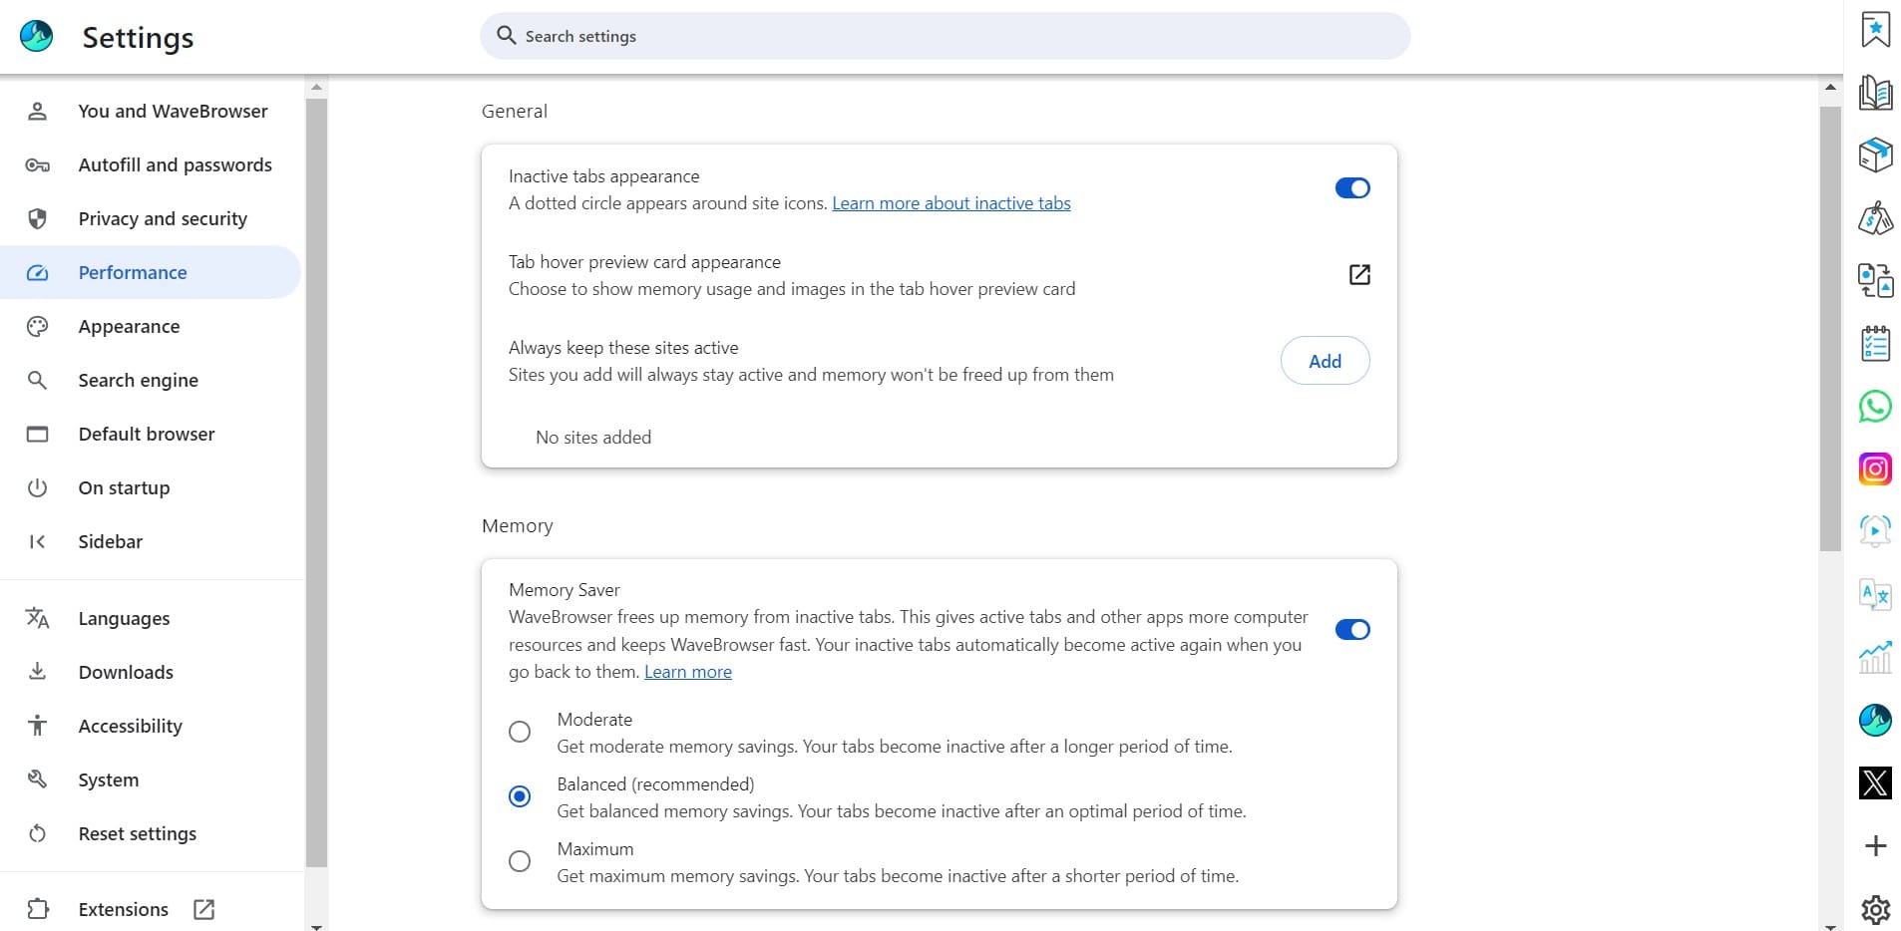
Task: Click Add to keep sites active
Action: (1324, 361)
